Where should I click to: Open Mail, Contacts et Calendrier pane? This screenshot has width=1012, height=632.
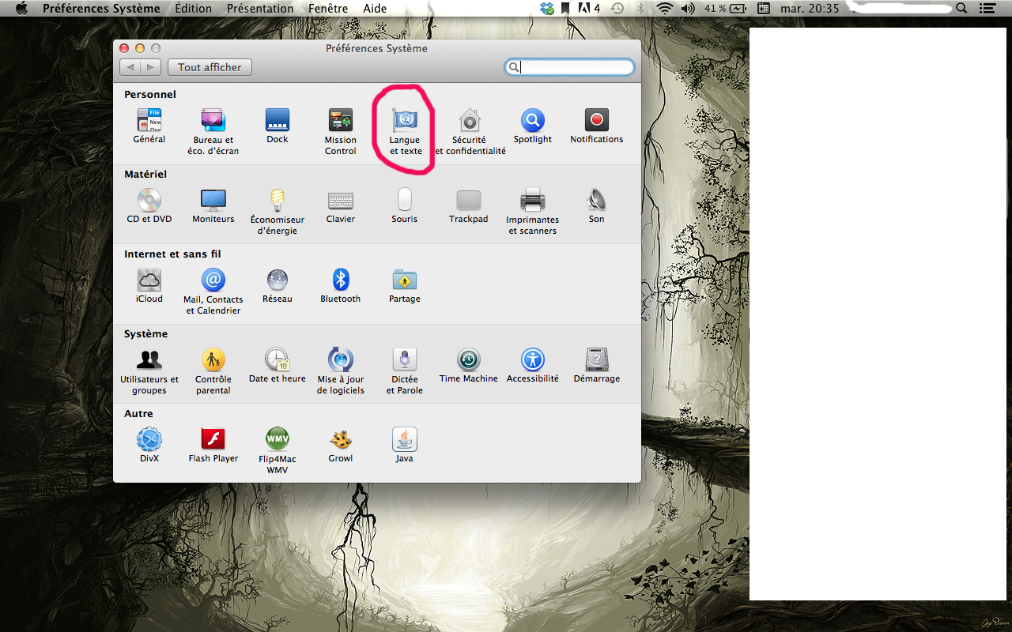213,292
